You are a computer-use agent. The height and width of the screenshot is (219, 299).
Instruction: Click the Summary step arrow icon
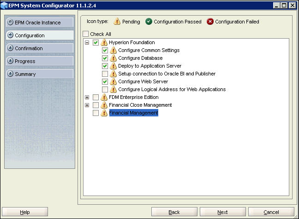point(10,74)
